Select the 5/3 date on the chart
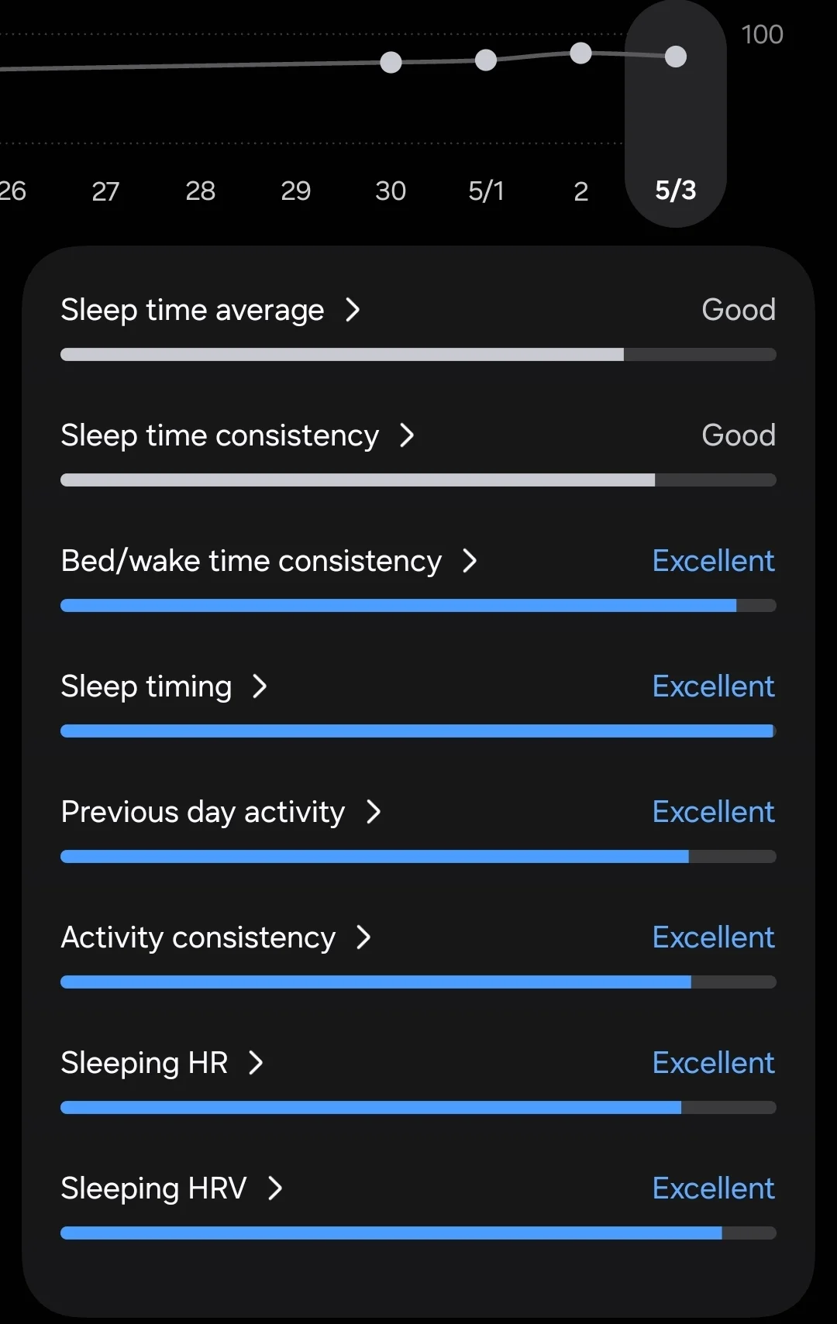837x1324 pixels. point(675,190)
